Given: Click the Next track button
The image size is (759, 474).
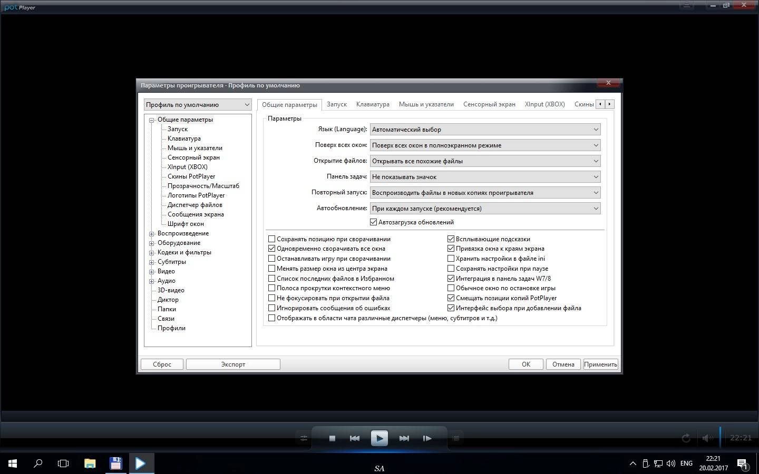Looking at the screenshot, I should click(404, 438).
